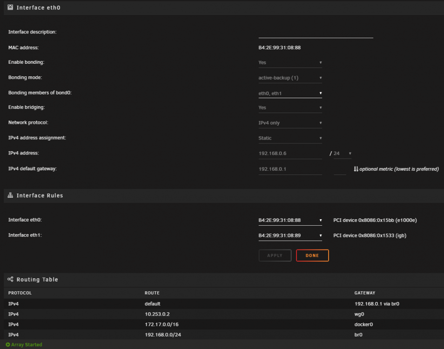Click the 'PCI device 0x8086:0x15bb (e1000e)' text

click(x=375, y=220)
